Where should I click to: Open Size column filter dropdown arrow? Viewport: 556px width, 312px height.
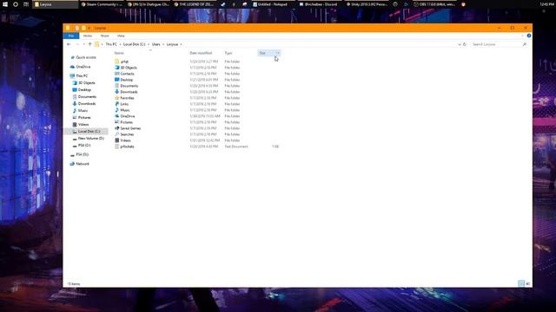(x=278, y=53)
